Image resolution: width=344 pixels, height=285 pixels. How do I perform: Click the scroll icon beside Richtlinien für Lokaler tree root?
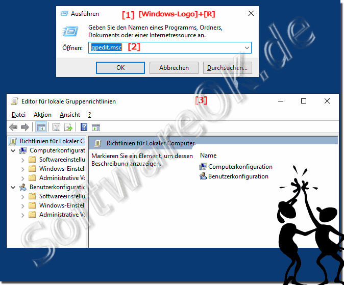coord(13,141)
